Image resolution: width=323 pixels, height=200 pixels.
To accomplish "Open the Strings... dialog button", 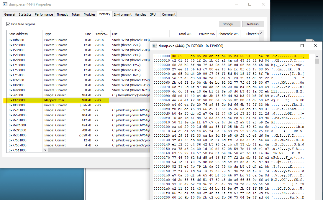I will [229, 24].
